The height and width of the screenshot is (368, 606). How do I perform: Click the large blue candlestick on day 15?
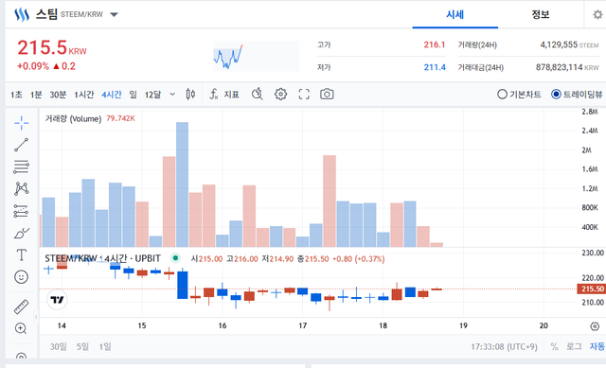(x=183, y=285)
